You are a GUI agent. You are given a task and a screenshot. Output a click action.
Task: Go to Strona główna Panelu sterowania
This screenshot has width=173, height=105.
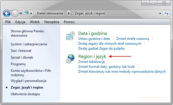[x=27, y=33]
